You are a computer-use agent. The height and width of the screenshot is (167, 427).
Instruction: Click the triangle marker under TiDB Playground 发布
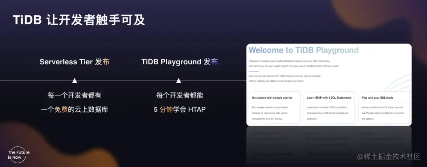(x=179, y=81)
